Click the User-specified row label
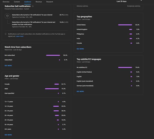 pos(9,93)
